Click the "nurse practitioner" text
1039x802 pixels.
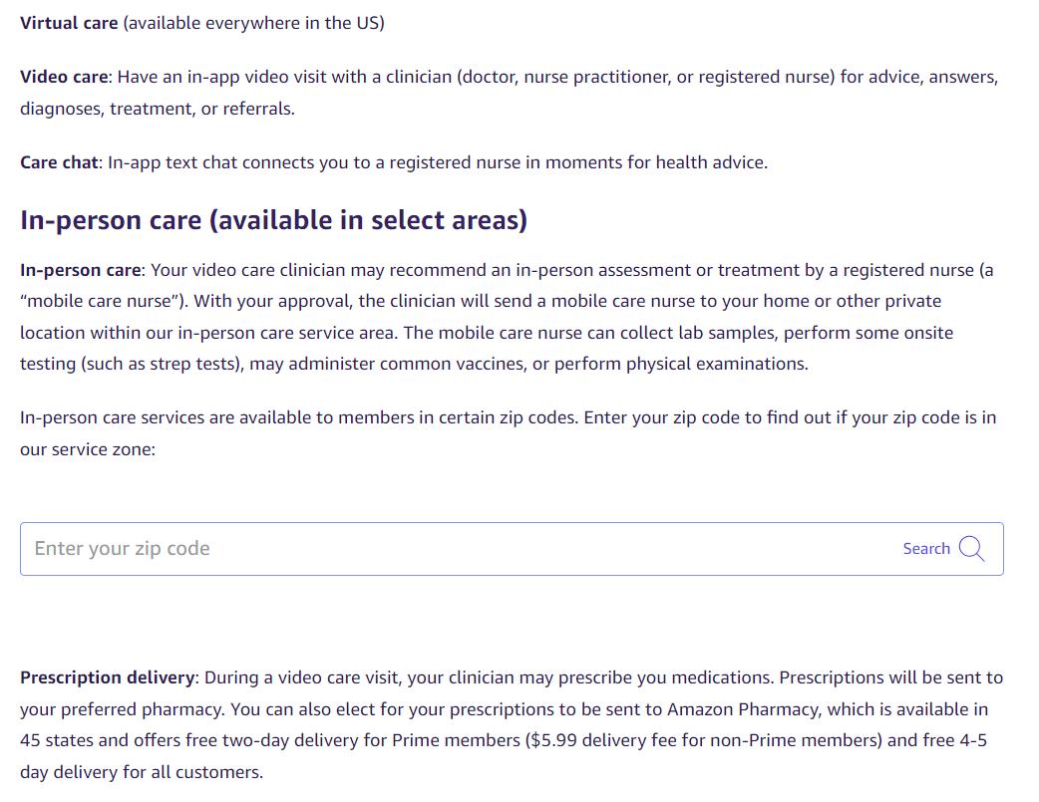click(597, 77)
